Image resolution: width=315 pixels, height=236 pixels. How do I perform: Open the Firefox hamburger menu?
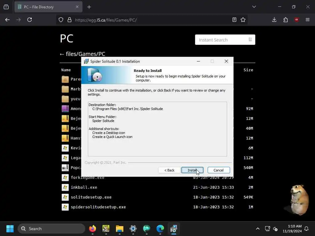coord(308,20)
